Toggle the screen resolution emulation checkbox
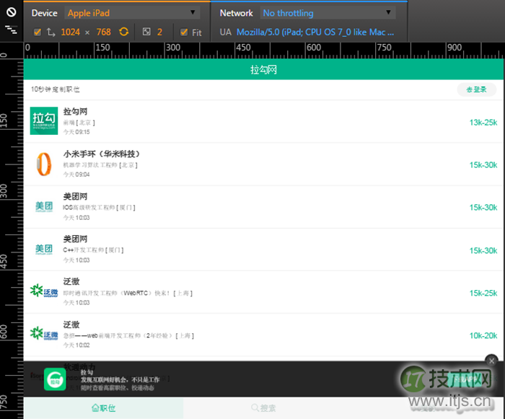Image resolution: width=505 pixels, height=419 pixels. tap(38, 32)
